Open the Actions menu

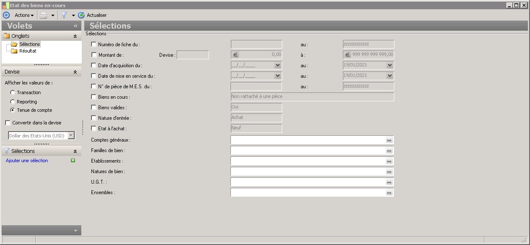coord(24,15)
